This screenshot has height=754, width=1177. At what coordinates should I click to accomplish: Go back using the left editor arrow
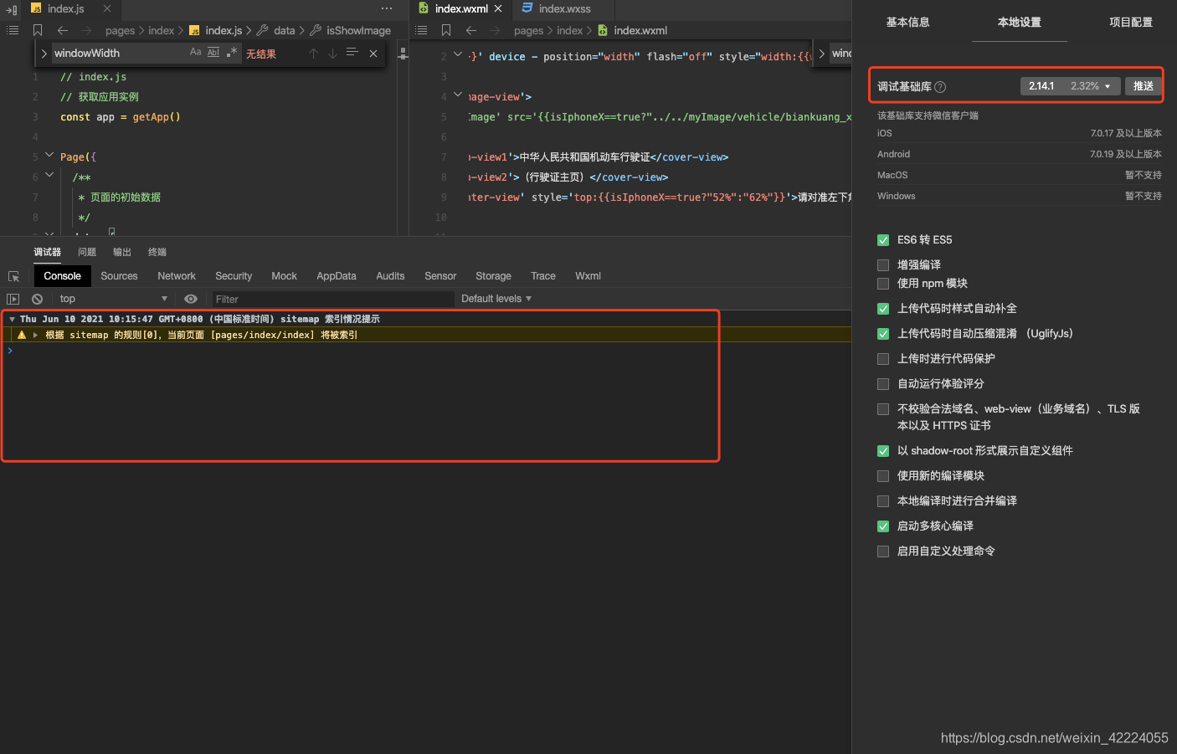(63, 30)
